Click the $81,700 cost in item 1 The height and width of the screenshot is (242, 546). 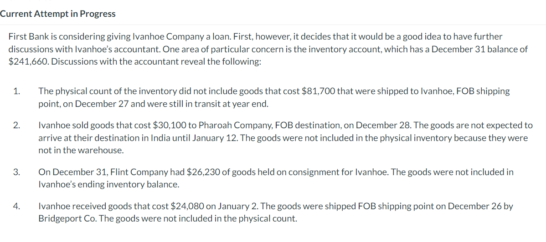(x=318, y=91)
